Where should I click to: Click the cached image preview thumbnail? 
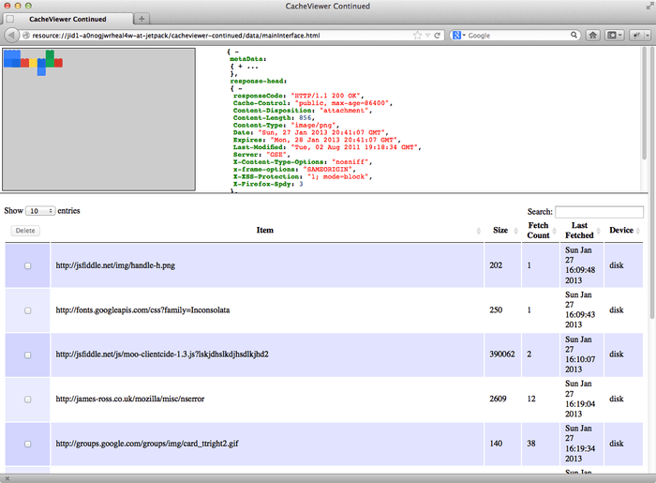pos(33,63)
